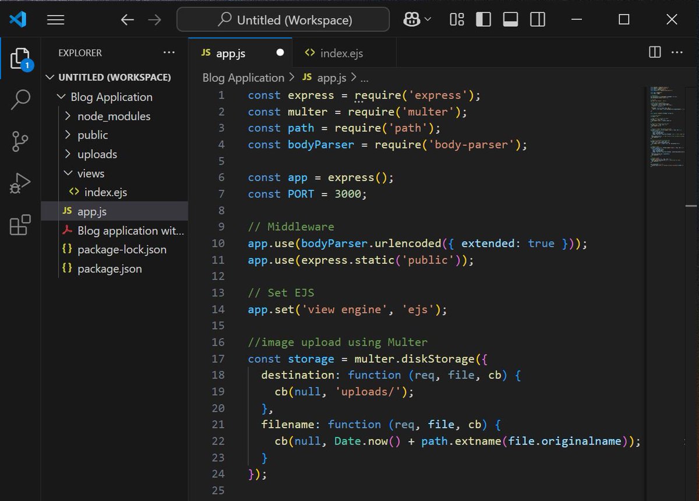Click the code minimap preview
Viewport: 699px width, 501px height.
click(666, 127)
